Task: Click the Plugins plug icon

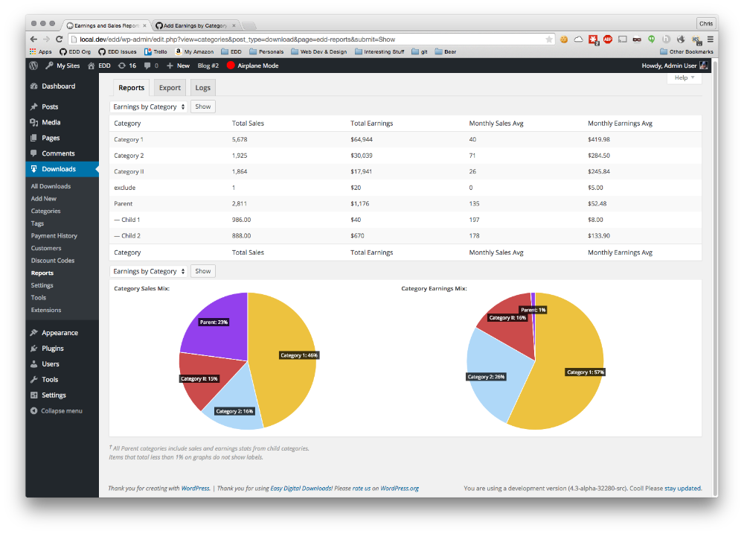Action: click(33, 349)
